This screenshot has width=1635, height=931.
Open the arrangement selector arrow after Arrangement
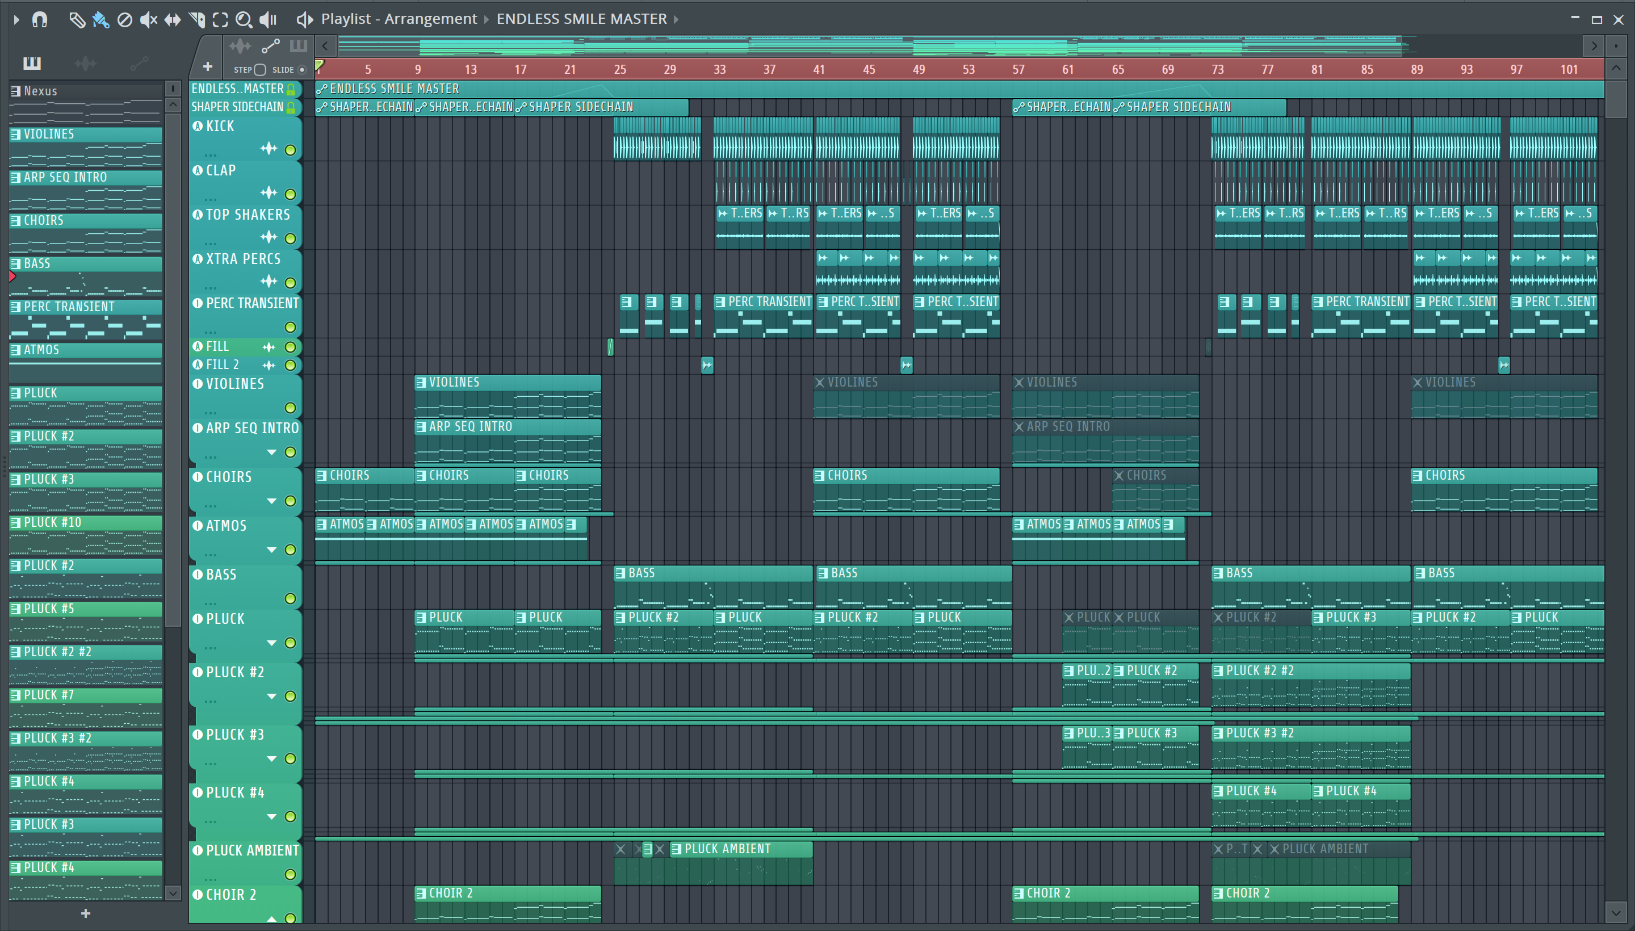pos(487,20)
